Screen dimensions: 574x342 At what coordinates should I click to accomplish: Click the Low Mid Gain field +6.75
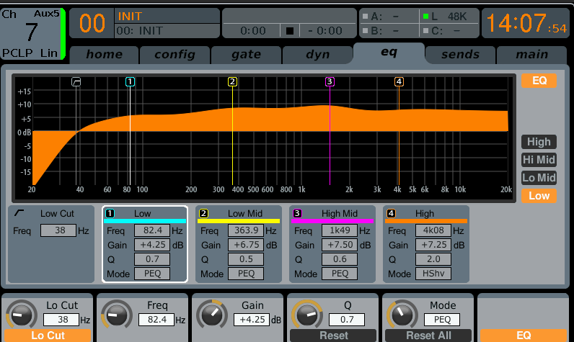coord(246,245)
